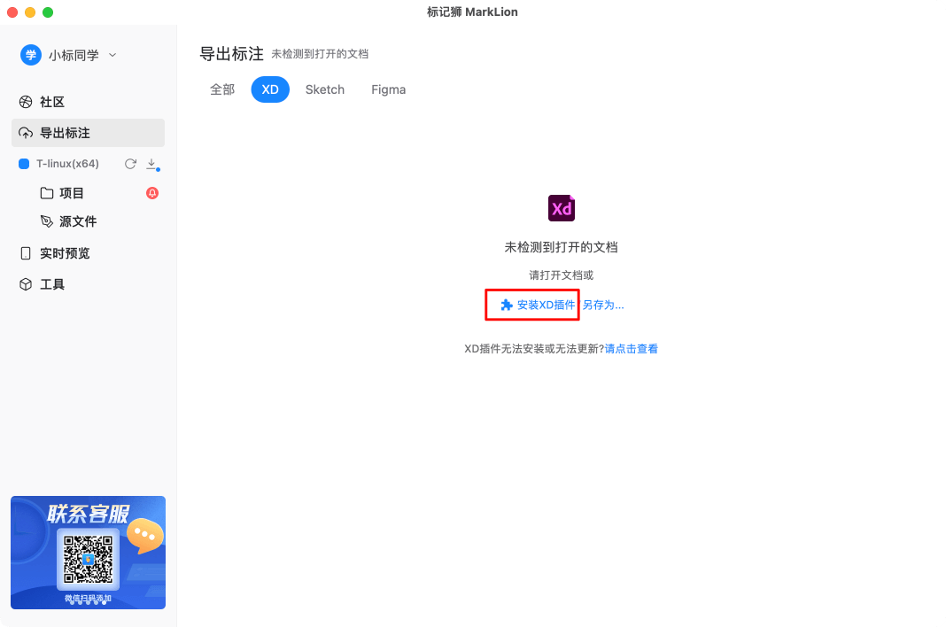946x627 pixels.
Task: Click the 社区 basketball-style icon
Action: pyautogui.click(x=26, y=102)
